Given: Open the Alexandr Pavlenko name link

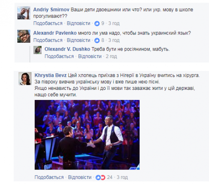Looking at the screenshot, I should (55, 33).
